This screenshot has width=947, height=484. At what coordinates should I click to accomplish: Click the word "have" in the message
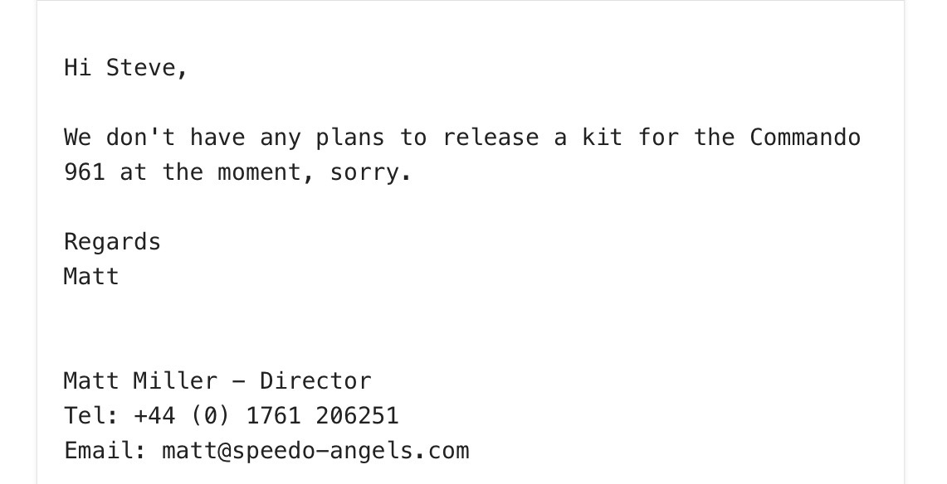[x=217, y=138]
